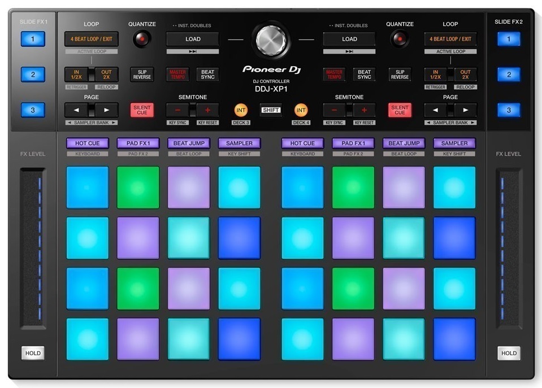Viewport: 542px width, 388px height.
Task: Tap bottom-row cyan pad under right deck HOT CUE
Action: pyautogui.click(x=302, y=339)
